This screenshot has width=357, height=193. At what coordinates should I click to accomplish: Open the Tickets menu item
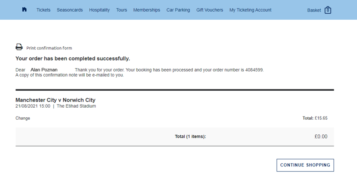[x=43, y=10]
